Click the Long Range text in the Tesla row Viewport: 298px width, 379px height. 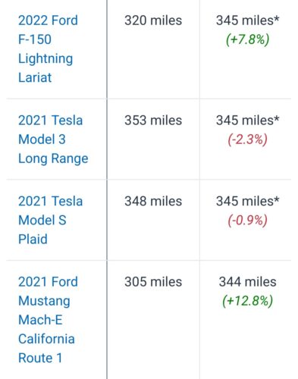53,158
